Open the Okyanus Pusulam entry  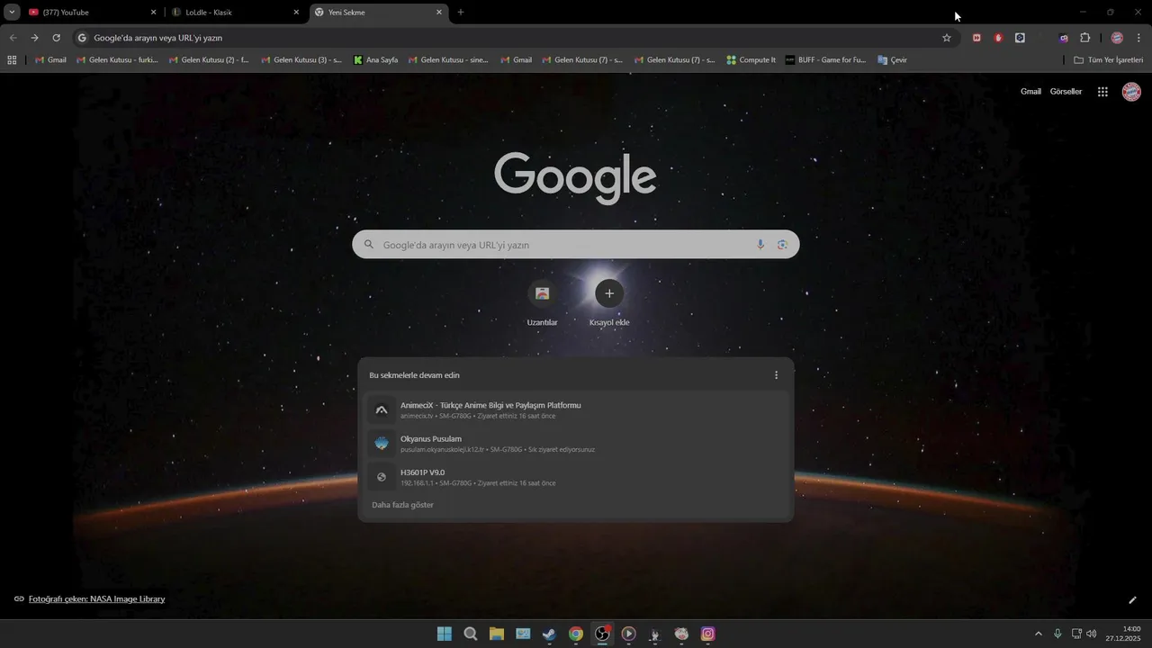pyautogui.click(x=576, y=444)
